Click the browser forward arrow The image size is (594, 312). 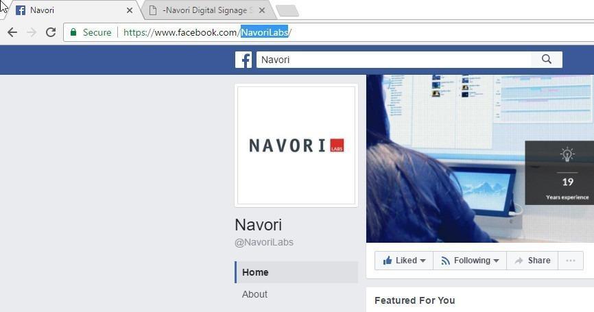click(32, 32)
